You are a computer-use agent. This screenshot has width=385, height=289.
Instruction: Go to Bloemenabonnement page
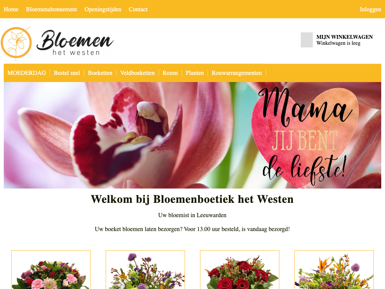pos(52,9)
